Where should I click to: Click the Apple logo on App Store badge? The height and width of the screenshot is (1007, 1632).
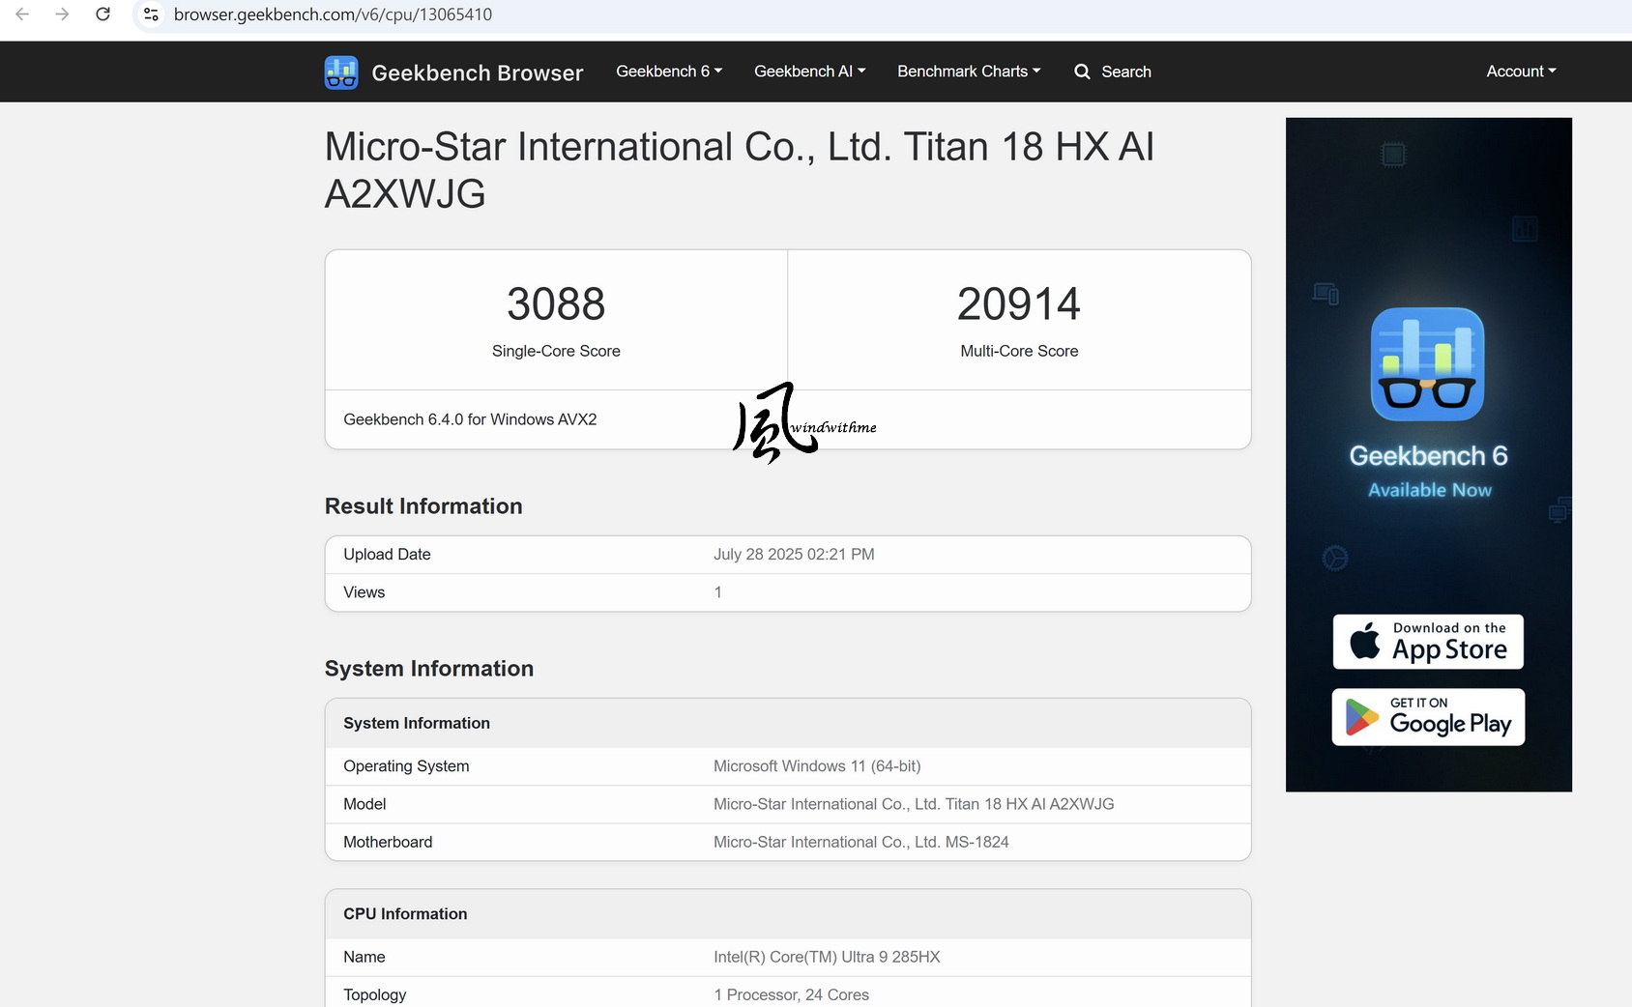click(x=1365, y=641)
